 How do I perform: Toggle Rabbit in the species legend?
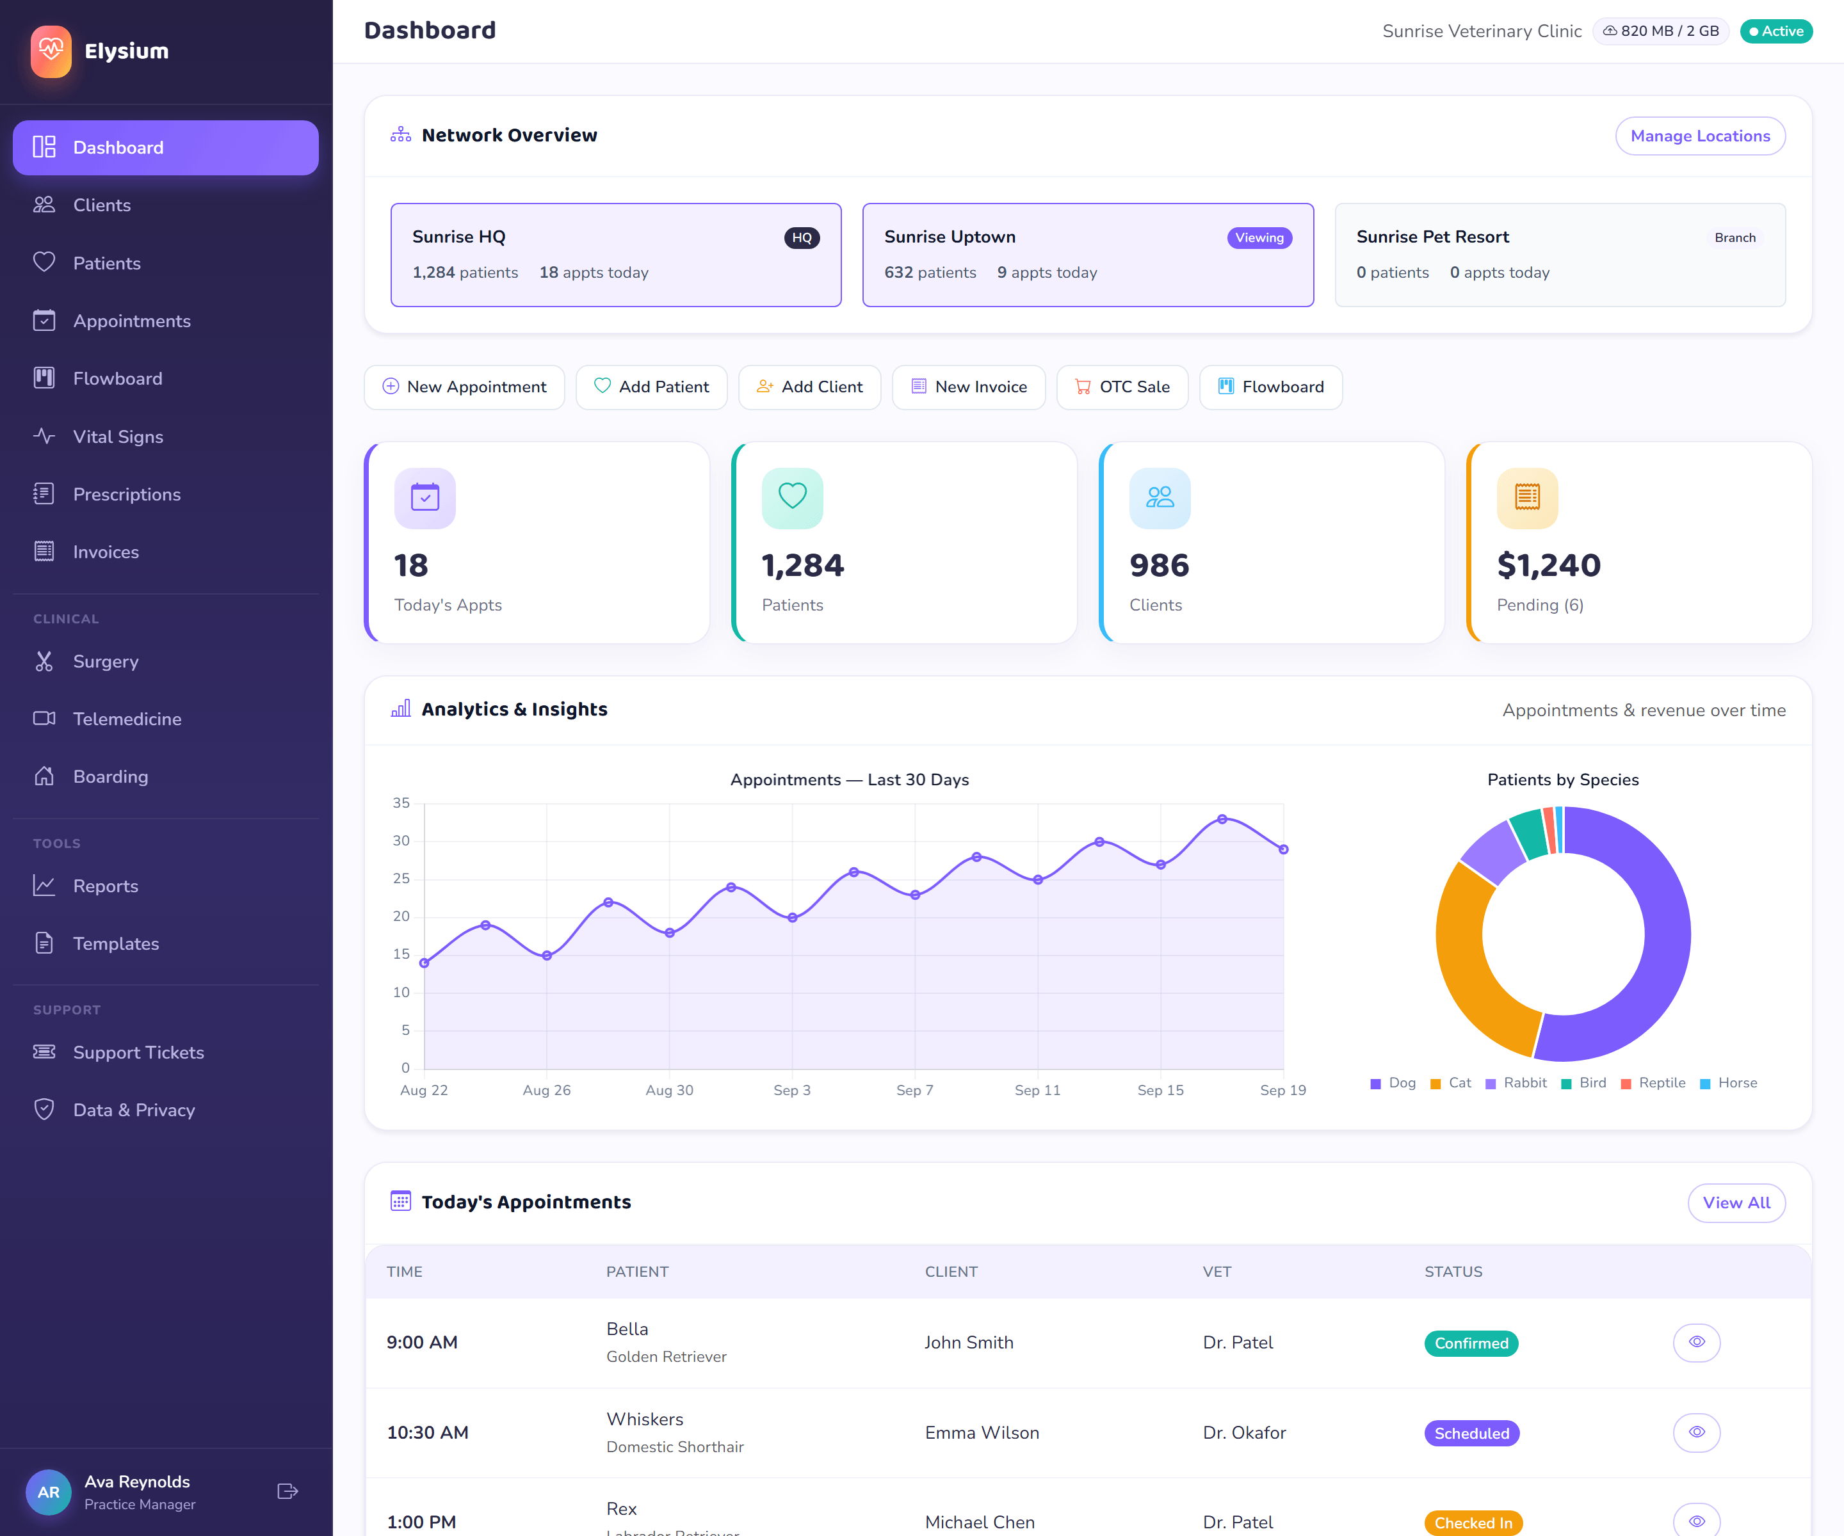click(1516, 1082)
